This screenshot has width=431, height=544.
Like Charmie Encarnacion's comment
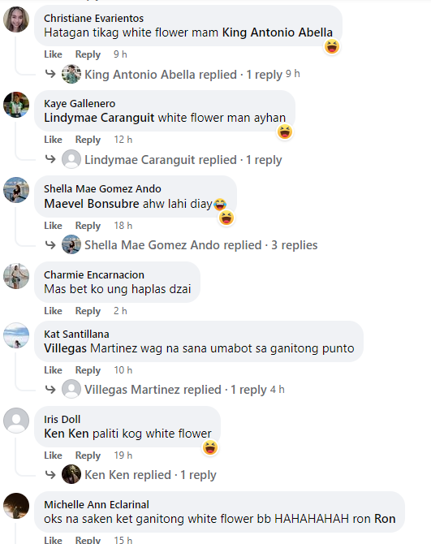(x=53, y=311)
